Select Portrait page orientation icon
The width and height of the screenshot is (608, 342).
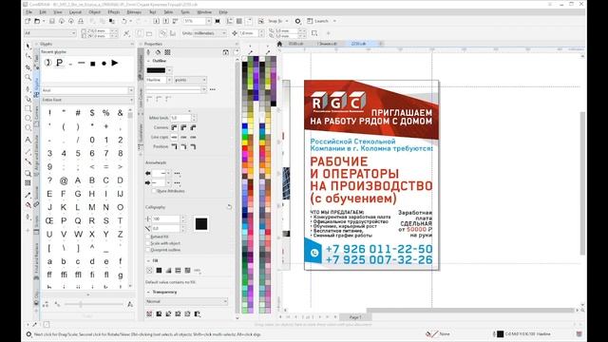click(140, 33)
